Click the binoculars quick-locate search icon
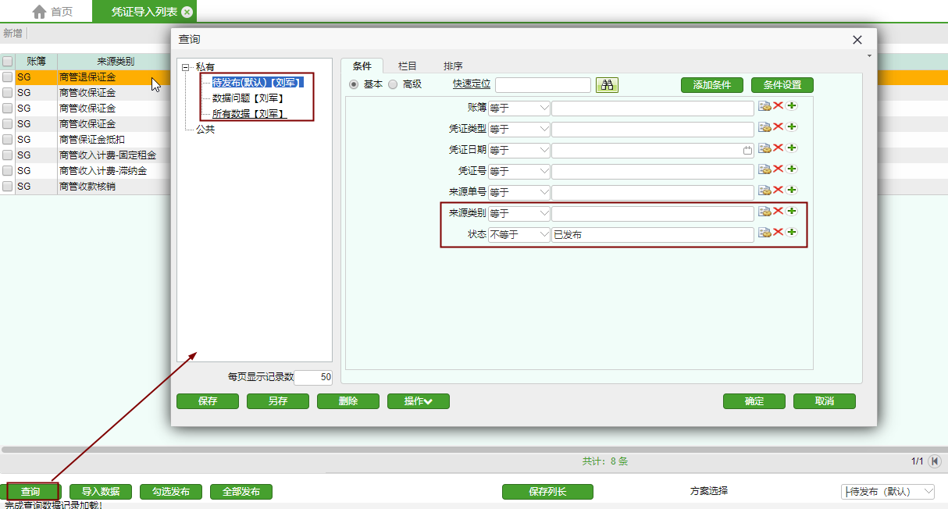Viewport: 948px width, 509px height. click(x=607, y=85)
